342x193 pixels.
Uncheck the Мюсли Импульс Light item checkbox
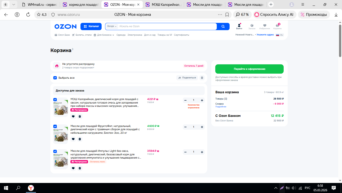pyautogui.click(x=55, y=151)
